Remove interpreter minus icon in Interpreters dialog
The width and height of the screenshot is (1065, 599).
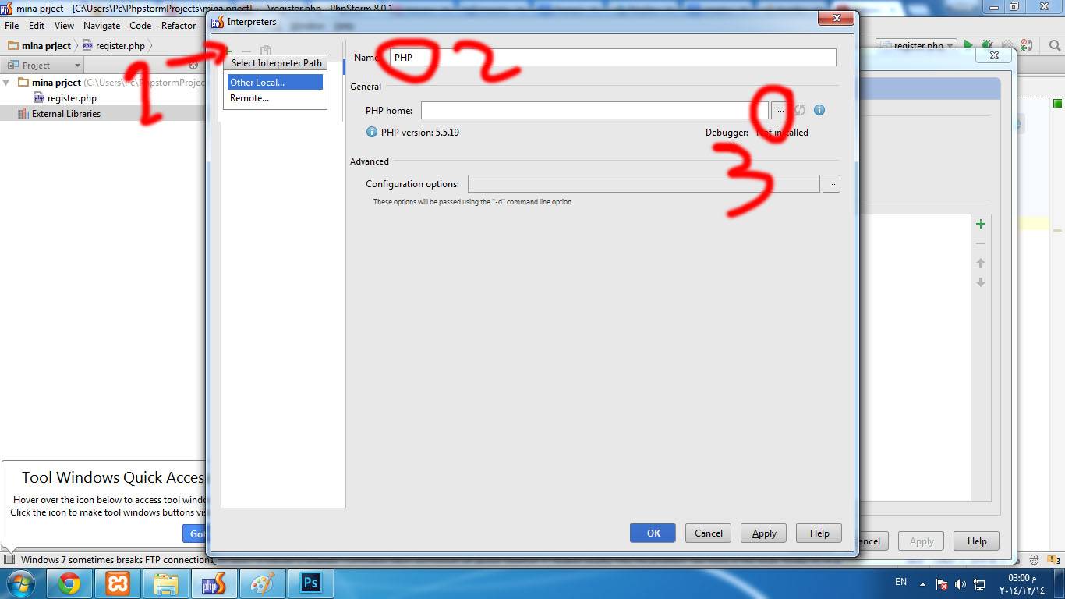pyautogui.click(x=246, y=51)
